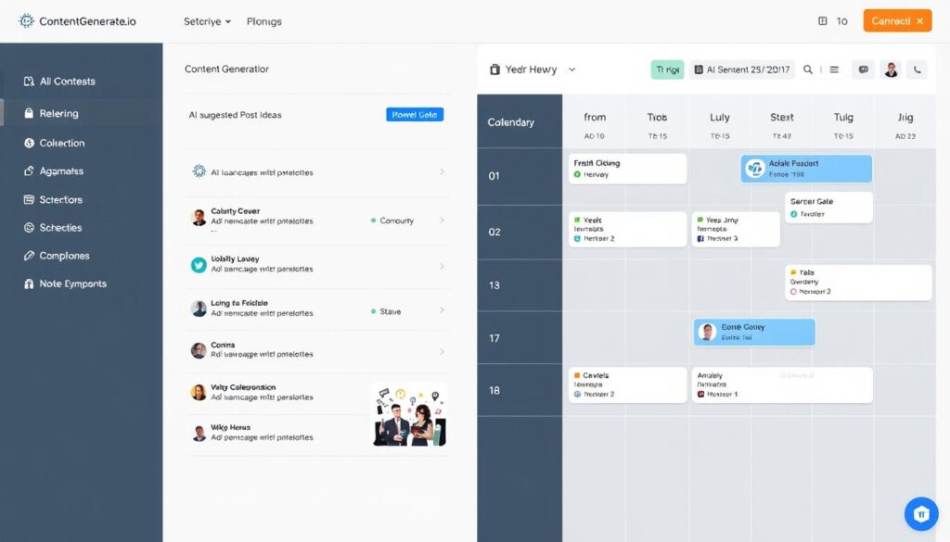The height and width of the screenshot is (542, 950).
Task: Click the orange 'Canracil' button
Action: point(897,20)
